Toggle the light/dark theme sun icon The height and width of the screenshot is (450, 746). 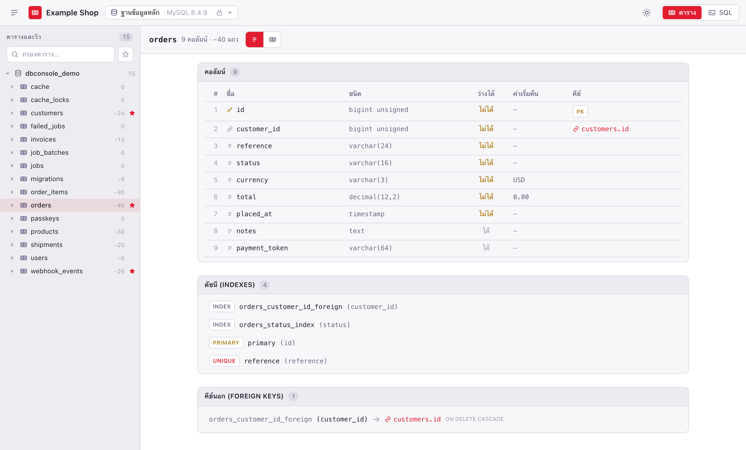click(x=646, y=13)
